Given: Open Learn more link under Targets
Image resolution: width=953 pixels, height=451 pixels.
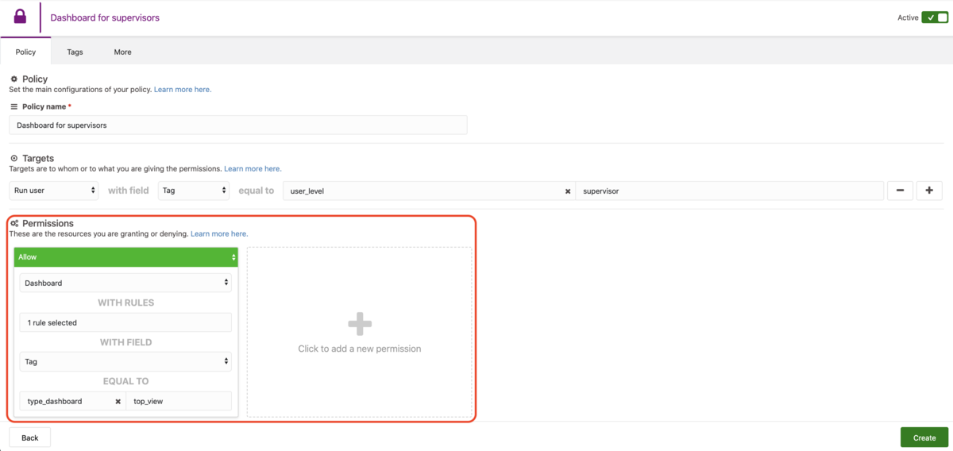Looking at the screenshot, I should click(x=253, y=169).
